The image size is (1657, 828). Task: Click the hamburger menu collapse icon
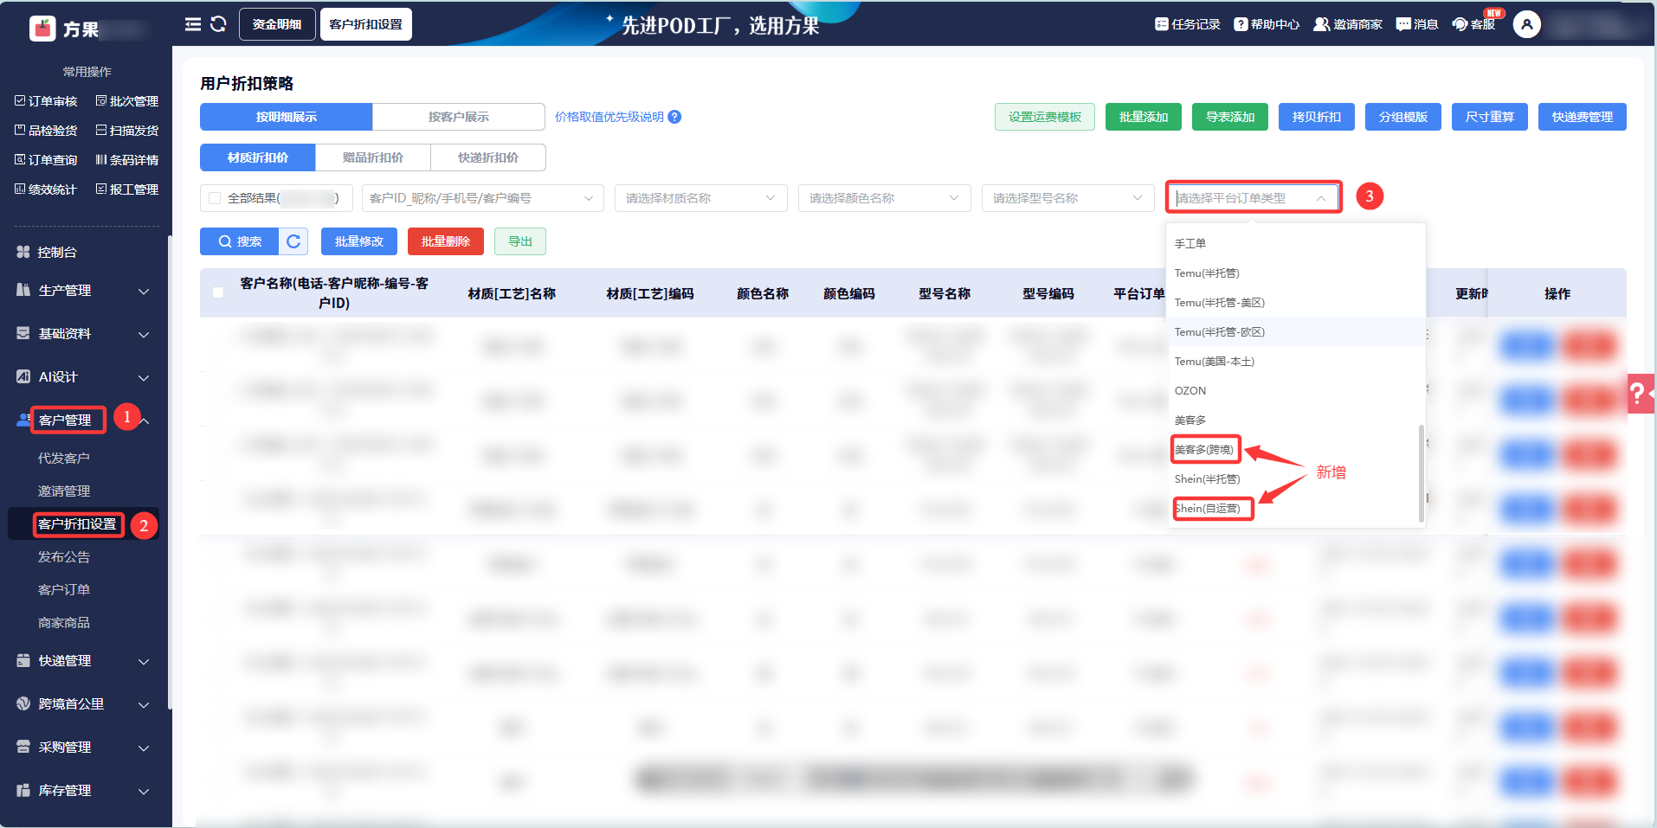tap(192, 24)
